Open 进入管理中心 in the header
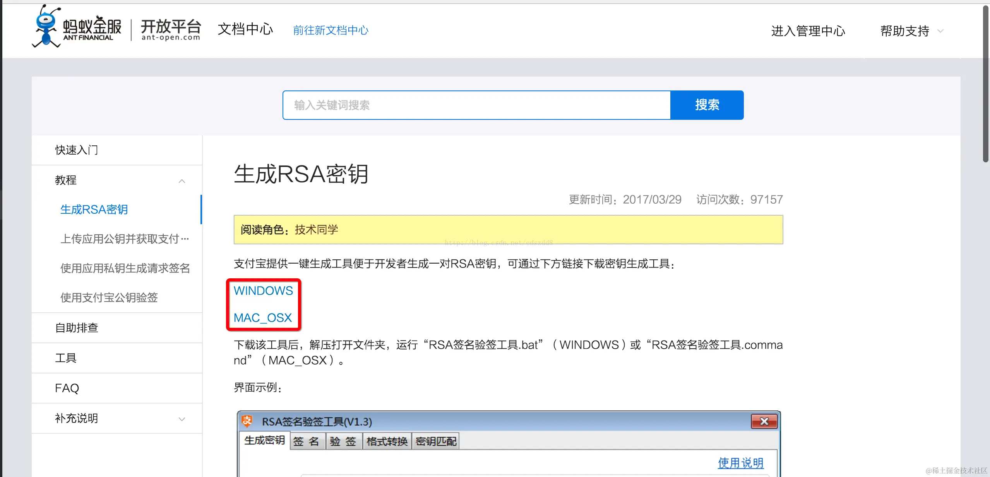 pos(808,31)
